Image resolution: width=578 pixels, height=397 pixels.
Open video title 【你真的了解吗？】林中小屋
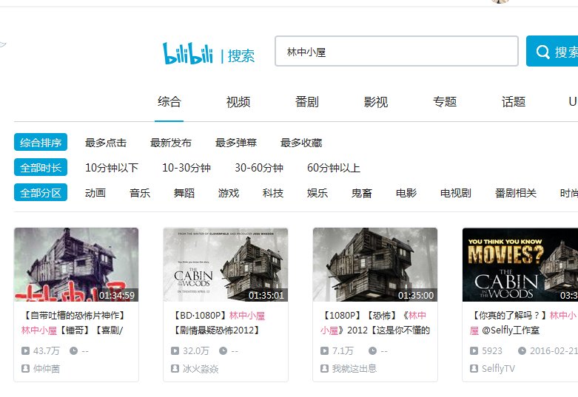click(x=524, y=323)
